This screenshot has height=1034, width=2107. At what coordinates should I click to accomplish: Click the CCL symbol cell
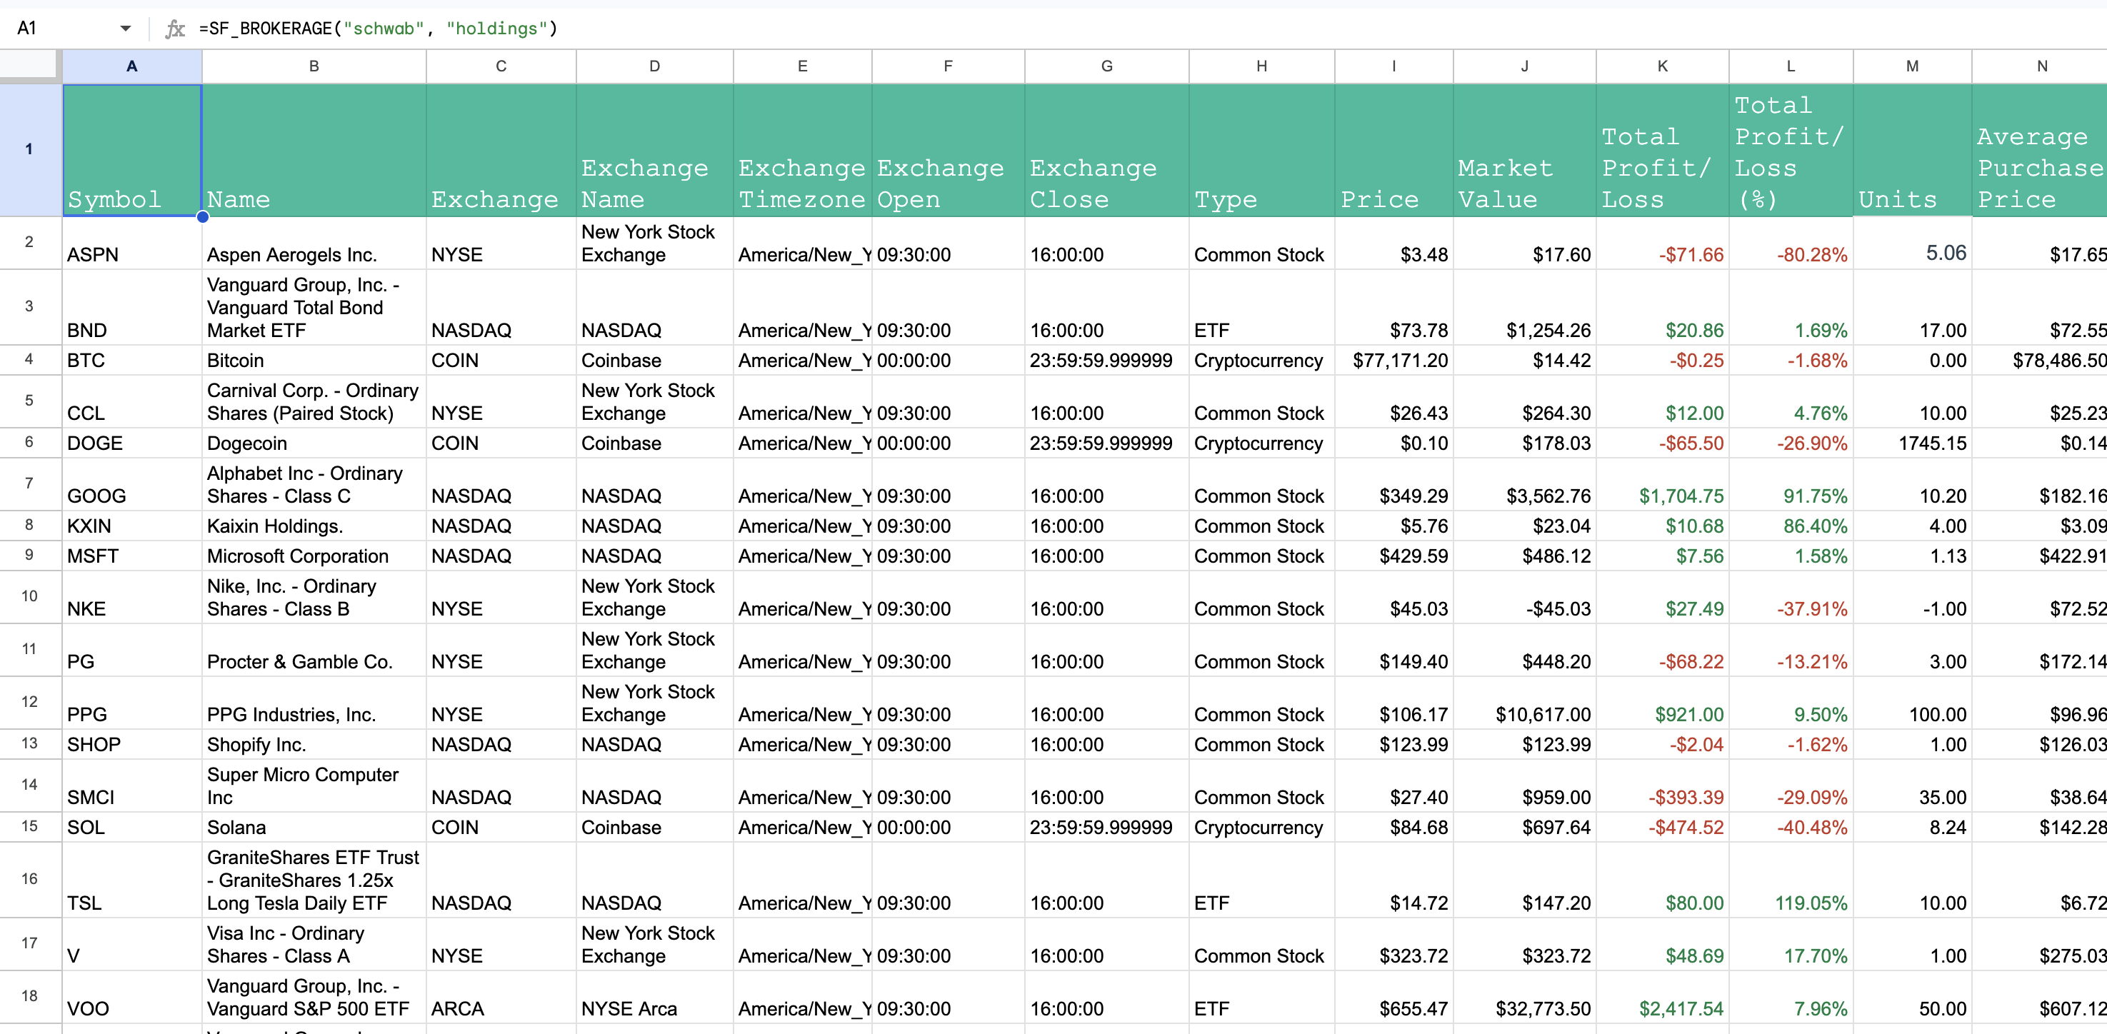131,401
